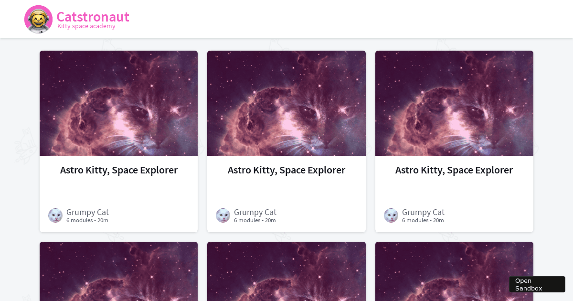Click Grumpy Cat avatar on first top-row card
Viewport: 573px width, 301px height.
[x=55, y=215]
